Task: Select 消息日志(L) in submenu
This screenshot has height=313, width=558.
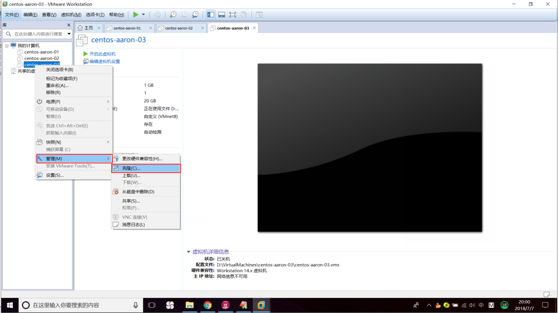Action: [146, 225]
